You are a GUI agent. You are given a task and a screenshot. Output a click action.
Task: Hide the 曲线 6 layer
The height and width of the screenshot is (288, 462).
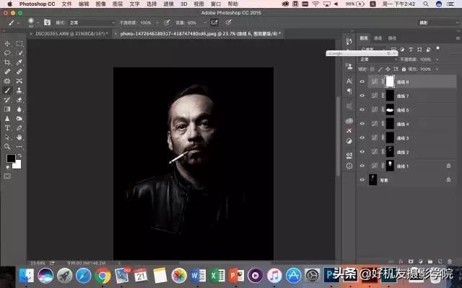click(x=362, y=82)
